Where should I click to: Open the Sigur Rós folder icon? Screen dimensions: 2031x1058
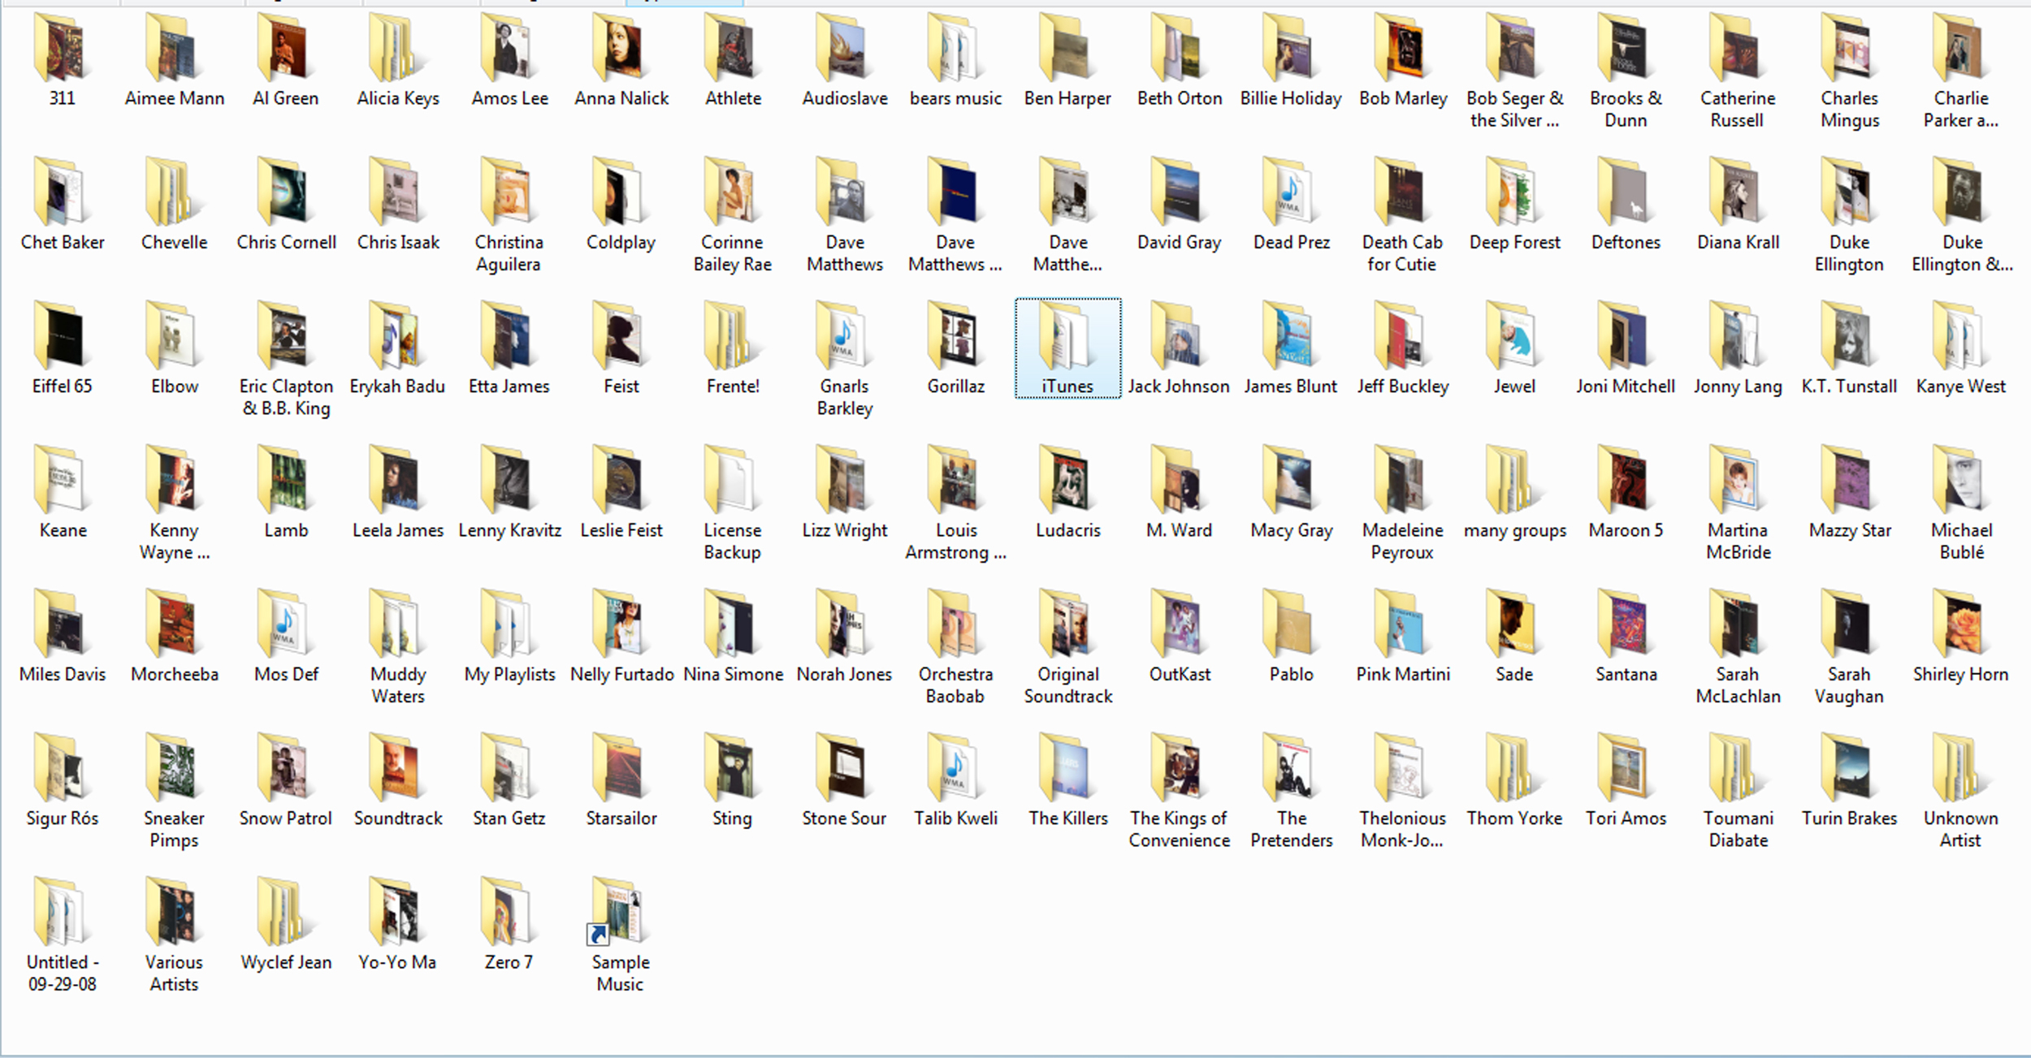pyautogui.click(x=60, y=767)
